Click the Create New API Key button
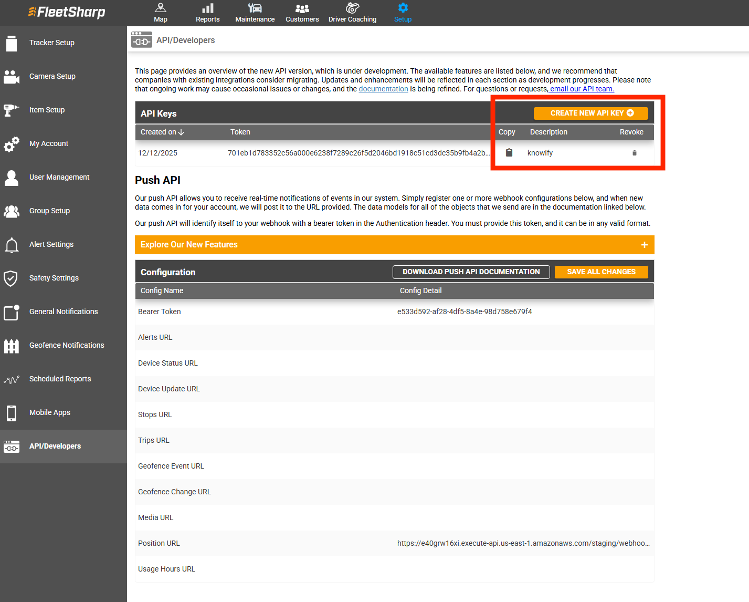Screen dimensions: 749x602 [x=590, y=113]
